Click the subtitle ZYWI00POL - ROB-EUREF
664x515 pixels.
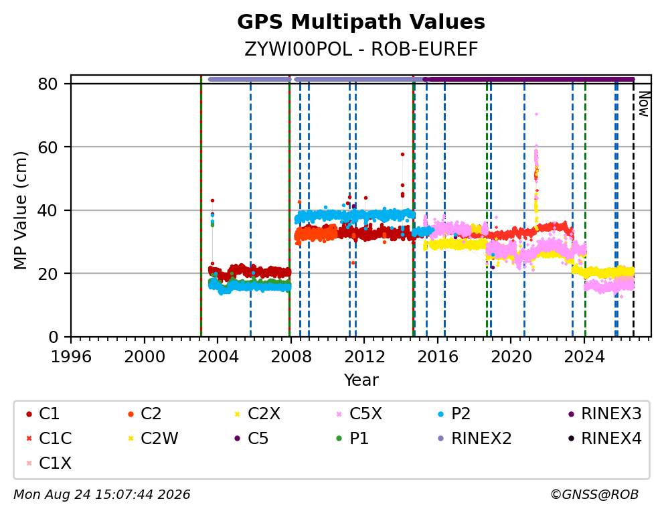(x=361, y=50)
